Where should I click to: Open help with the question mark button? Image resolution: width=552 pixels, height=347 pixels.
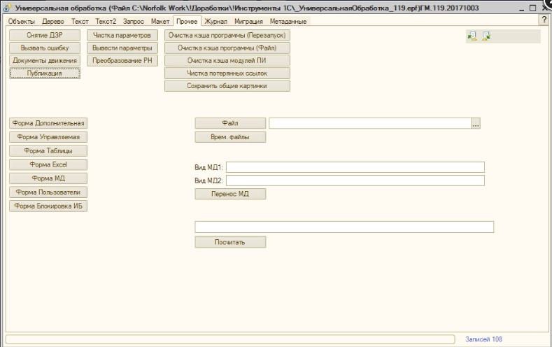click(x=544, y=20)
